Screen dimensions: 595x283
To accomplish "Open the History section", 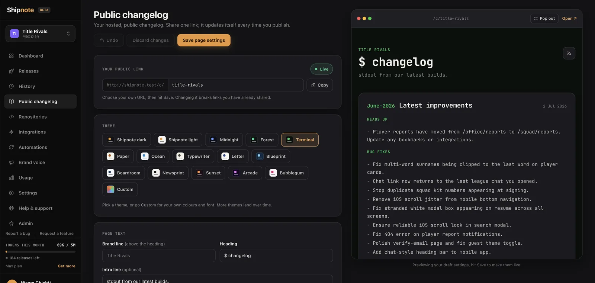I will click(x=40, y=86).
